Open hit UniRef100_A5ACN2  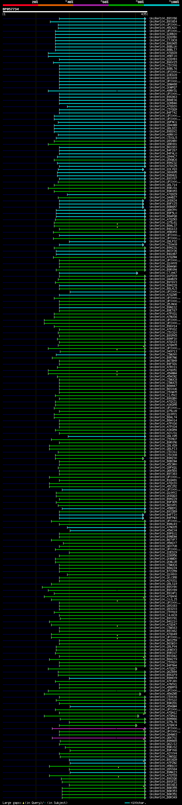click(163, 376)
